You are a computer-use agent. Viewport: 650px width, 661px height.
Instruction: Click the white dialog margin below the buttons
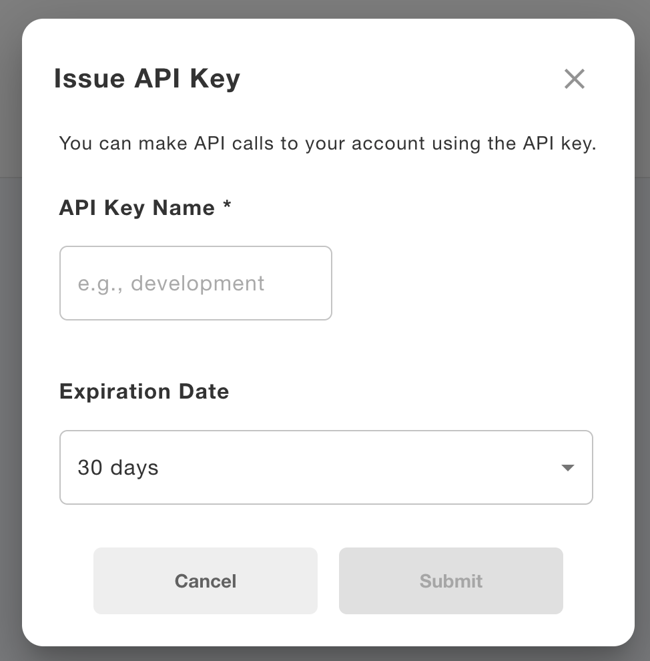click(327, 630)
